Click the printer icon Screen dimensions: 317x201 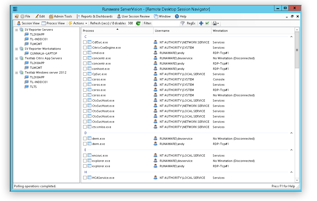(x=215, y=24)
